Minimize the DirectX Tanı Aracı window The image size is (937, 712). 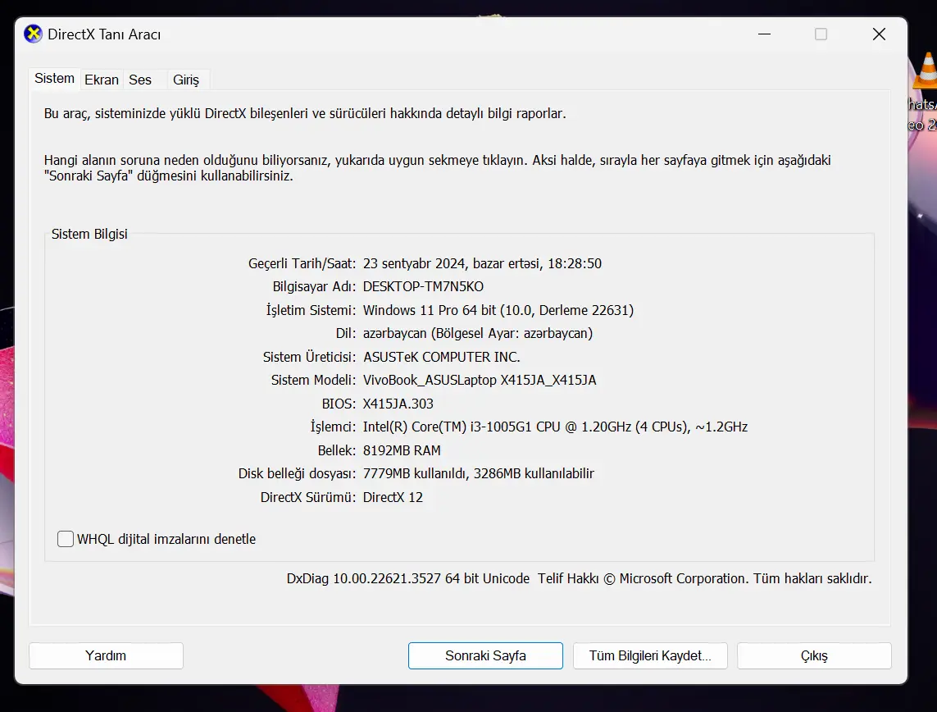[764, 34]
